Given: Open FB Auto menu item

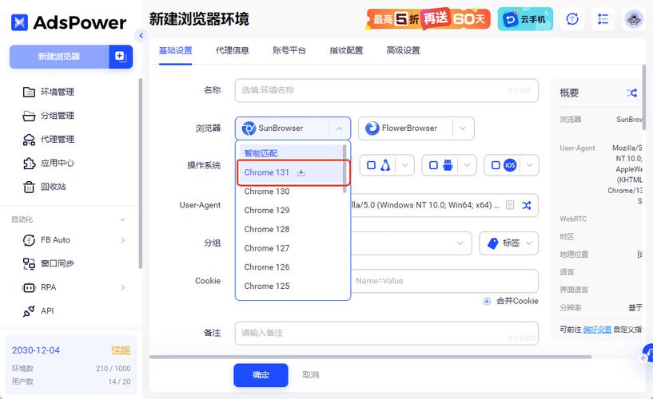Looking at the screenshot, I should [x=46, y=240].
